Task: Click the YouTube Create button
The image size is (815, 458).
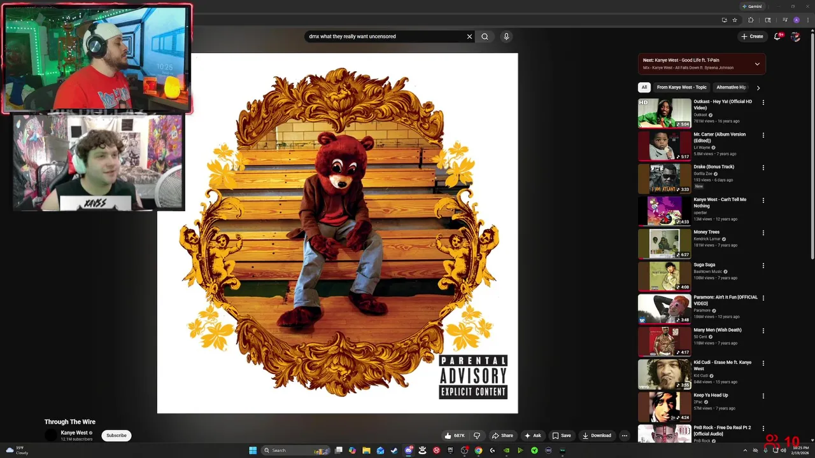Action: 752,36
